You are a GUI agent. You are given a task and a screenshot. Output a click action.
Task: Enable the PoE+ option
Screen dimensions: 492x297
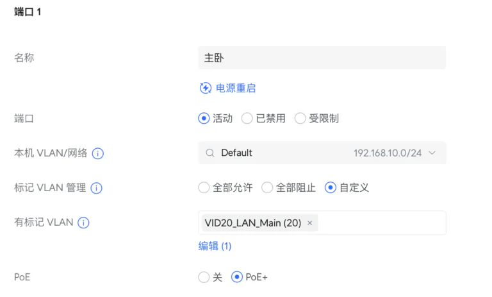pos(237,277)
